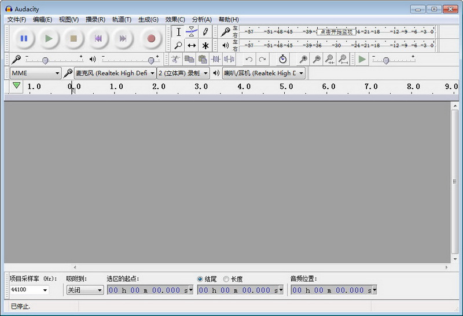Image resolution: width=463 pixels, height=316 pixels.
Task: Open selection end time format arrow
Action: (281, 290)
